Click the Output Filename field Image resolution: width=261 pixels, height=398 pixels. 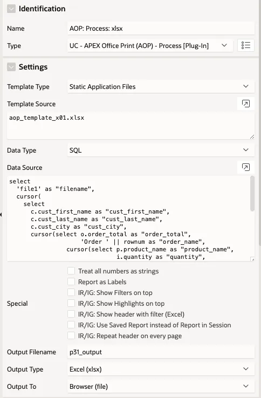coord(161,352)
